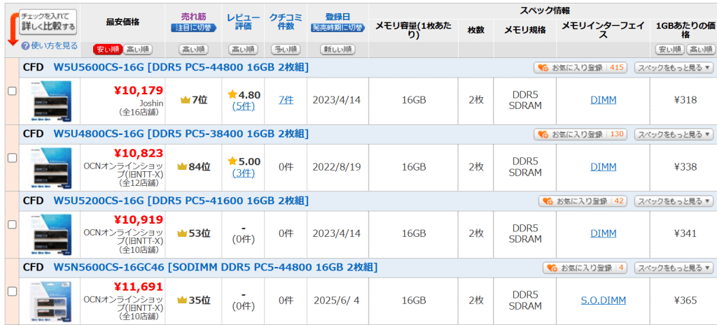Sort lowest price by 安い順
Image resolution: width=717 pixels, height=325 pixels.
(x=108, y=49)
